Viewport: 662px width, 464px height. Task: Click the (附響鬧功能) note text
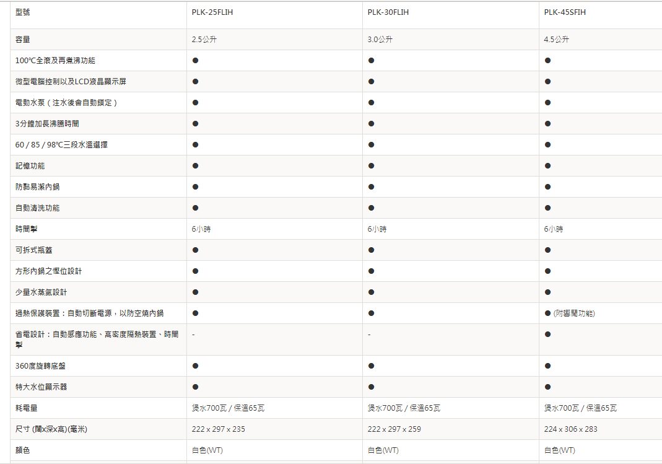pos(574,313)
